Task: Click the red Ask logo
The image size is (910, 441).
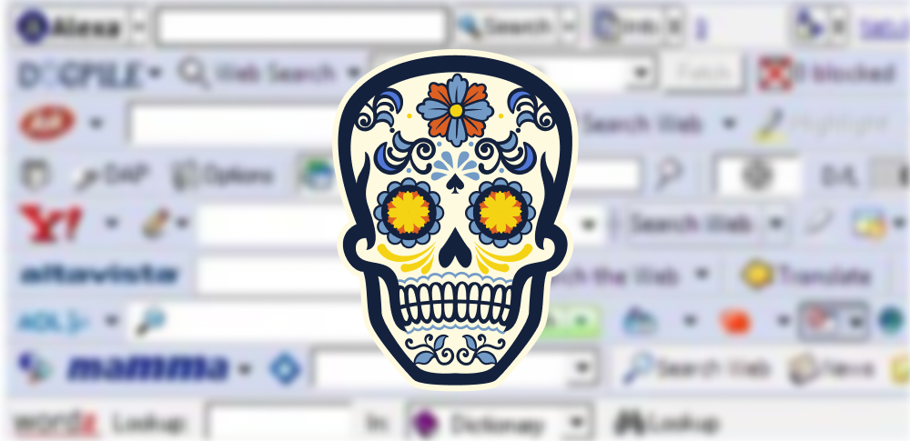Action: pyautogui.click(x=47, y=124)
